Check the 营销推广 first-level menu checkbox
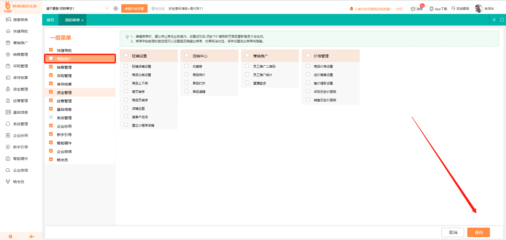 pyautogui.click(x=51, y=58)
